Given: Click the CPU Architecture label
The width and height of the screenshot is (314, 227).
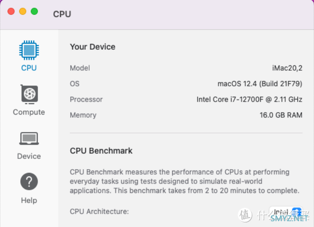Looking at the screenshot, I should coord(99,211).
